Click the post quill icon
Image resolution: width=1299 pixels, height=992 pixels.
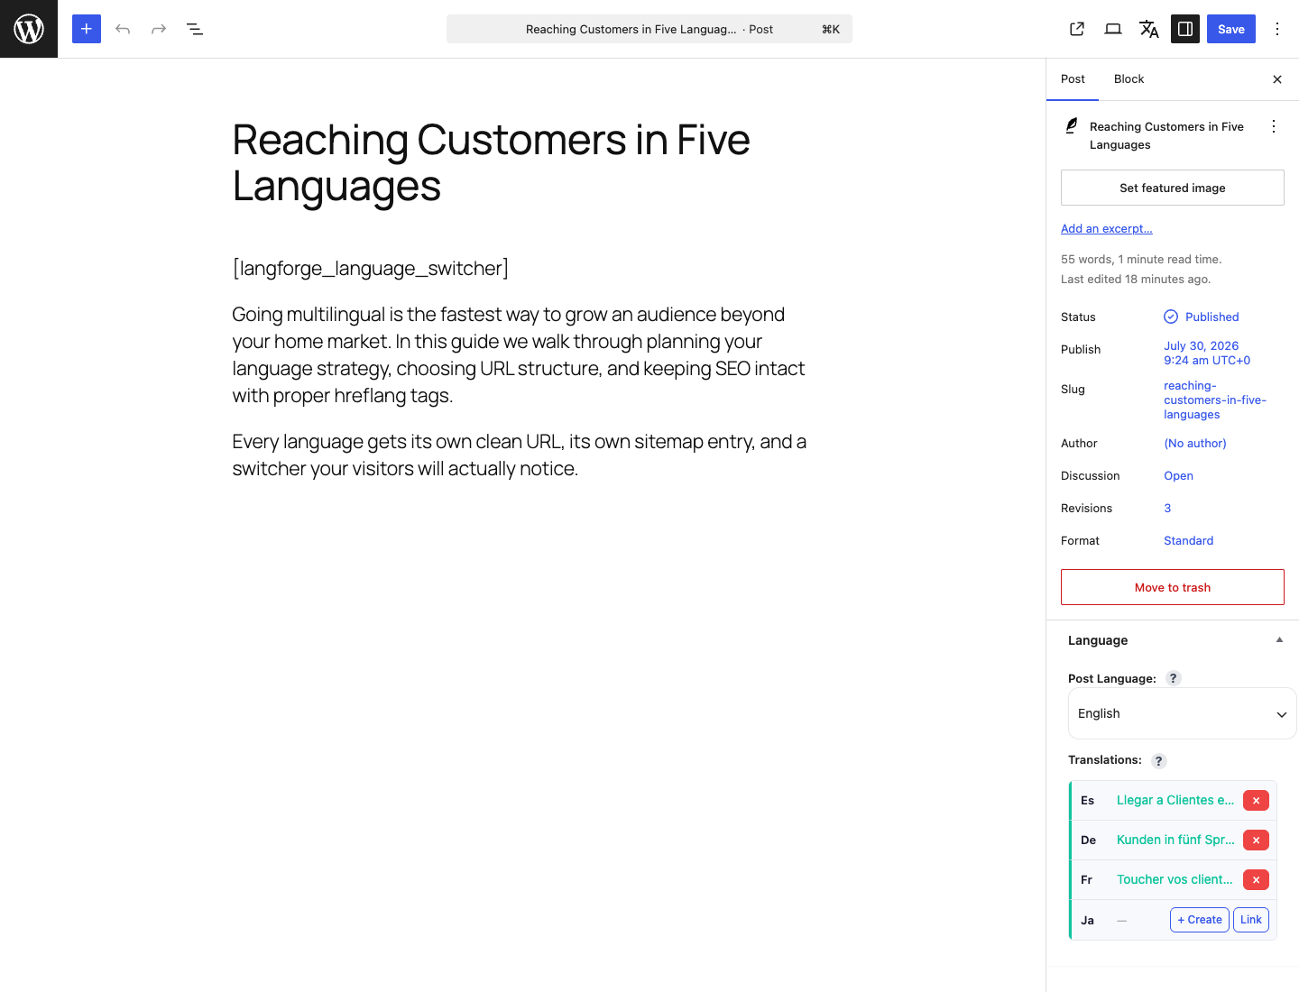1072,126
